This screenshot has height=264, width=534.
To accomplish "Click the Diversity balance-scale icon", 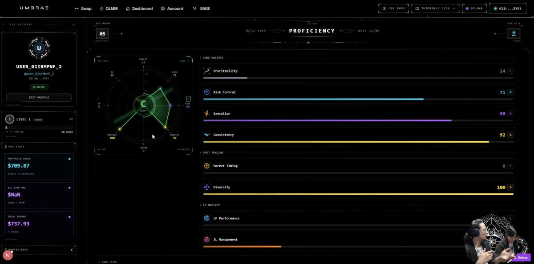I will click(207, 187).
